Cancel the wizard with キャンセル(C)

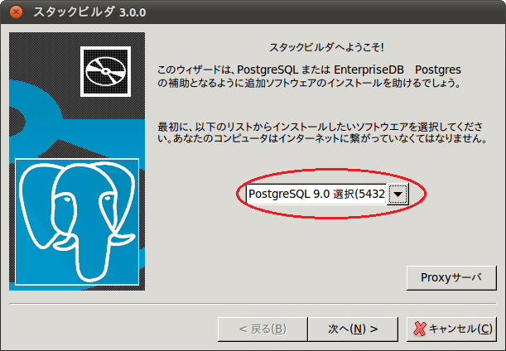pyautogui.click(x=451, y=329)
